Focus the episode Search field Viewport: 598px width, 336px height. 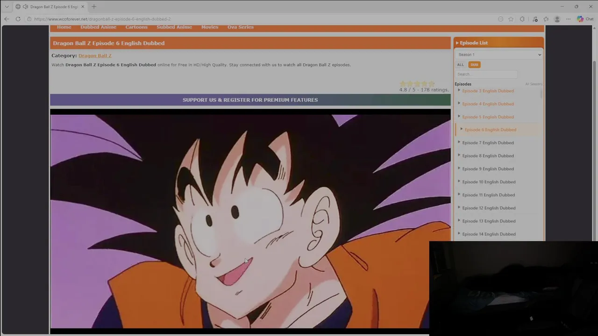tap(486, 74)
